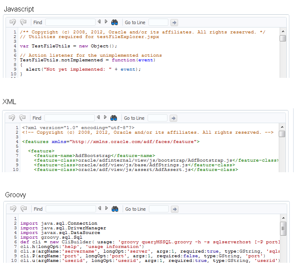The image size is (294, 267).
Task: Click the "cli.P(argName:'port'" line
Action: pos(143,256)
